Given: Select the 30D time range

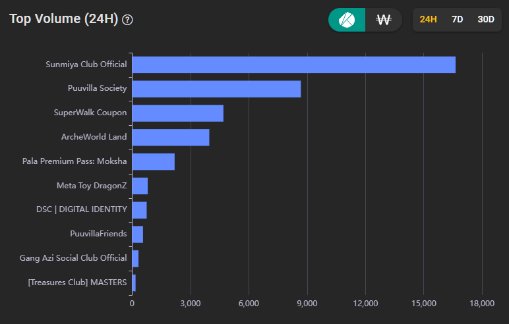Looking at the screenshot, I should coord(486,20).
